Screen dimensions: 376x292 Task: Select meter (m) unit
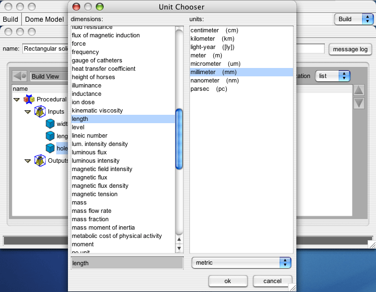[x=241, y=55]
